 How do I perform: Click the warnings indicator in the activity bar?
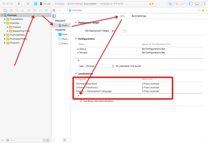pyautogui.click(x=151, y=4)
